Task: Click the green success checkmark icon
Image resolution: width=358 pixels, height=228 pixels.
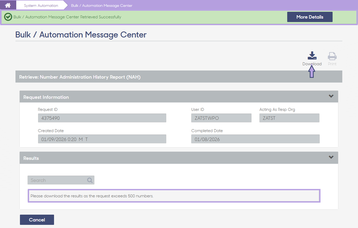Action: 8,17
